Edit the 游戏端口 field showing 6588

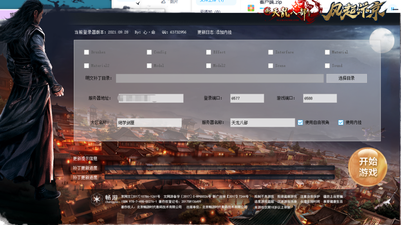pos(320,98)
